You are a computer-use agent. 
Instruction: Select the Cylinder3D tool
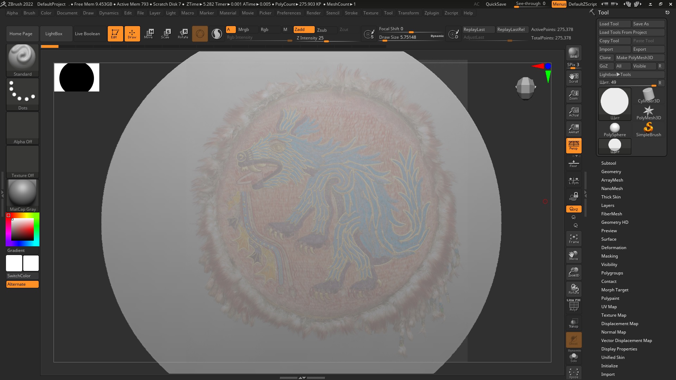point(649,95)
